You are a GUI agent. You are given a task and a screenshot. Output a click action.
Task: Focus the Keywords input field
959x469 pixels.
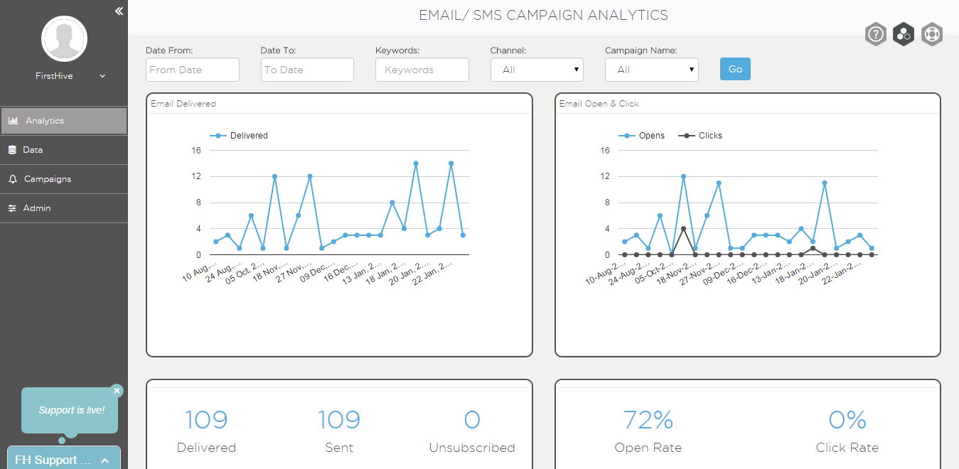point(422,70)
